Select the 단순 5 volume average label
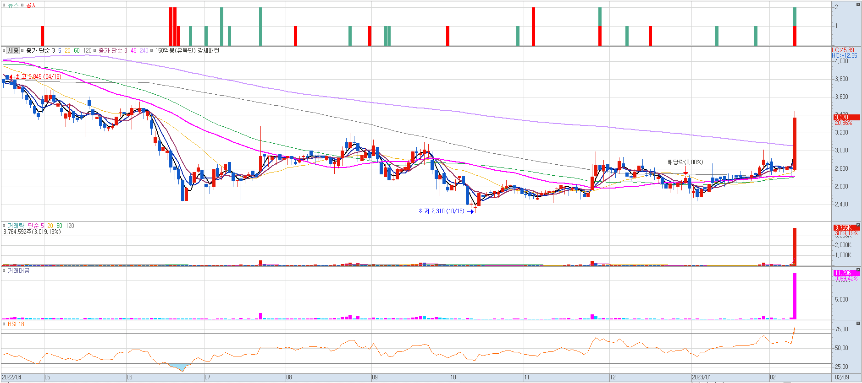The width and height of the screenshot is (862, 383). [x=36, y=226]
